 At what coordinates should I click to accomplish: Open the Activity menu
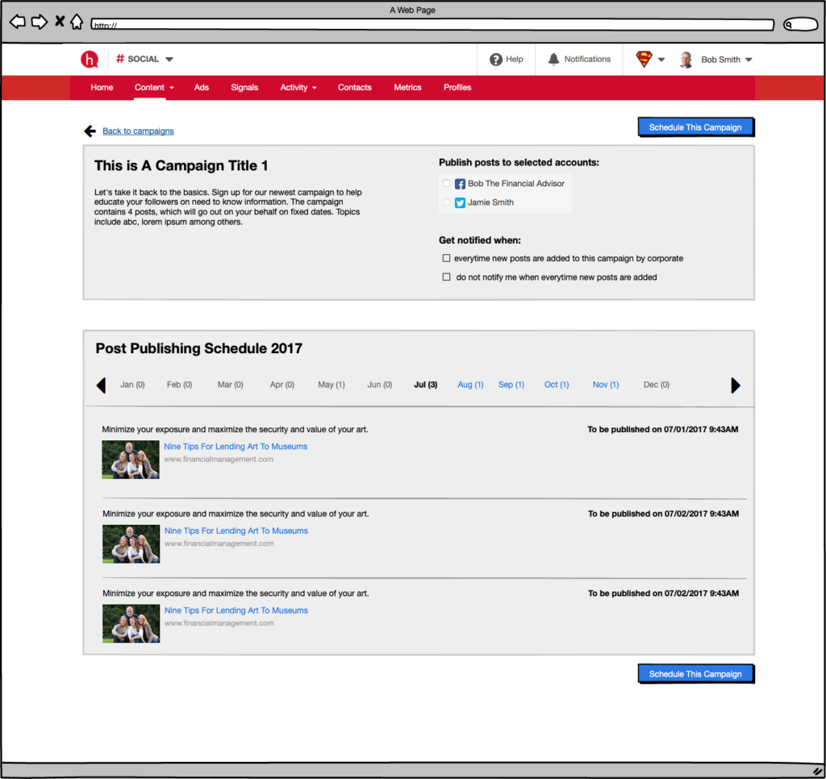point(298,87)
